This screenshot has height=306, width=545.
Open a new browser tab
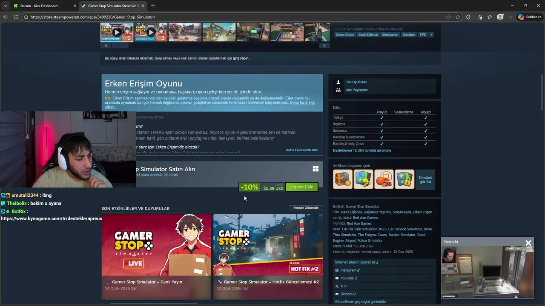[153, 6]
